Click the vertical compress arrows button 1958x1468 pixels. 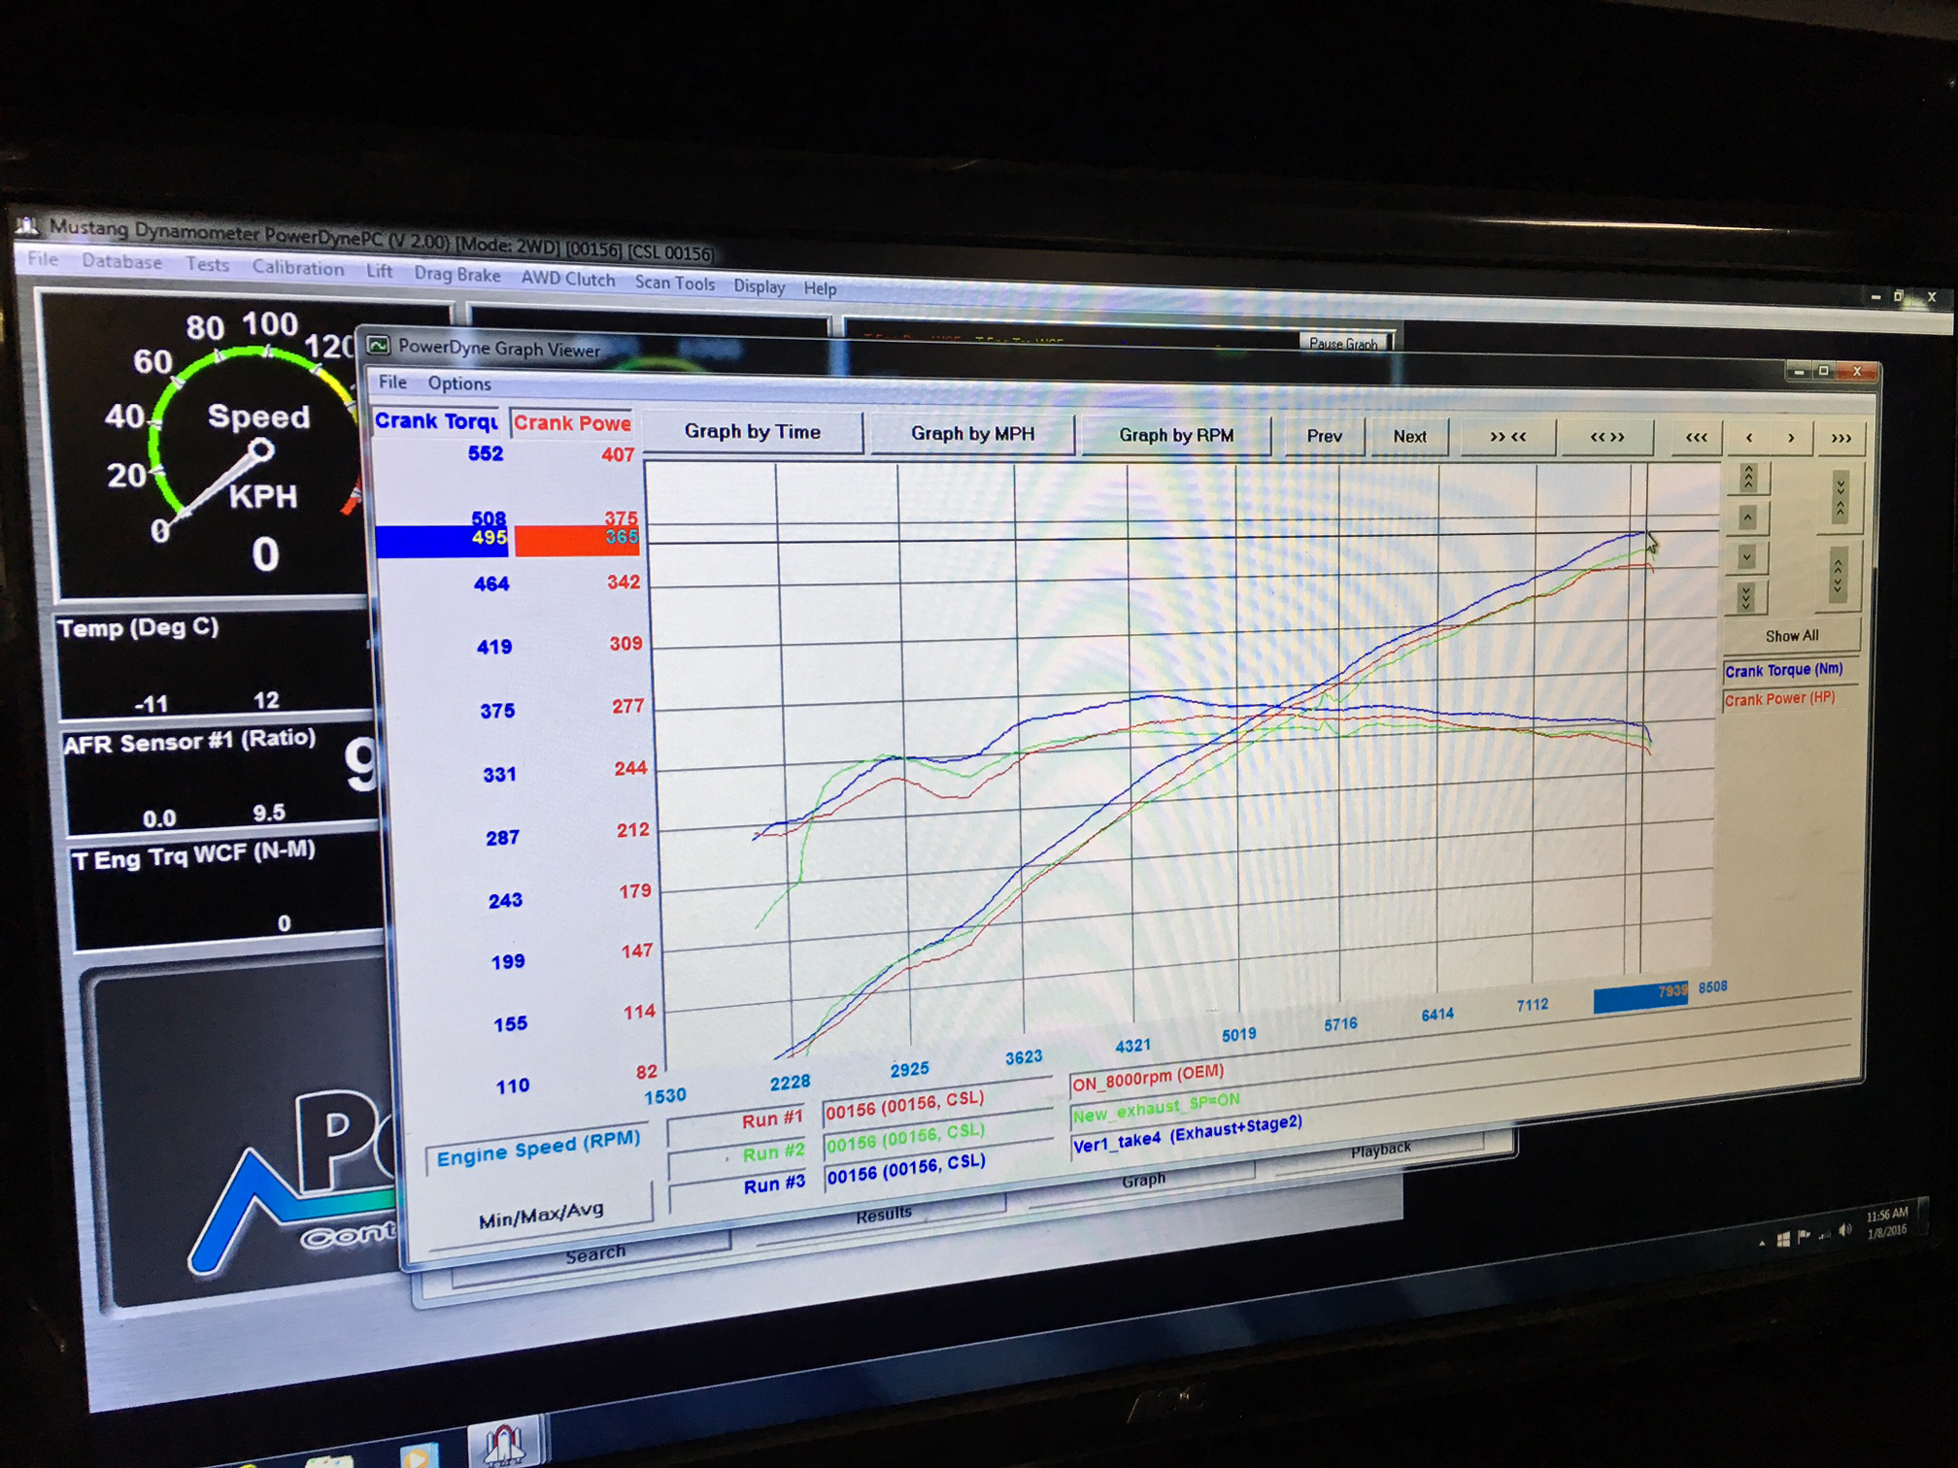click(1840, 498)
